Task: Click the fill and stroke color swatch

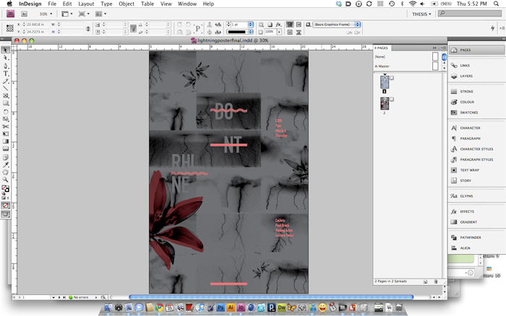Action: tap(6, 188)
